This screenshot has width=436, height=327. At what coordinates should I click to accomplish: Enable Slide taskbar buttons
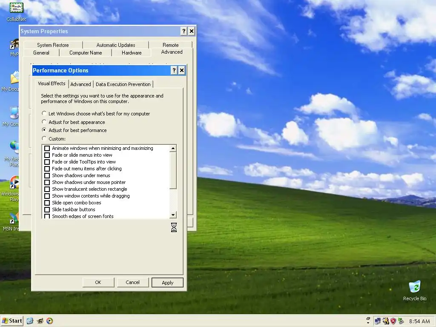[x=47, y=209]
